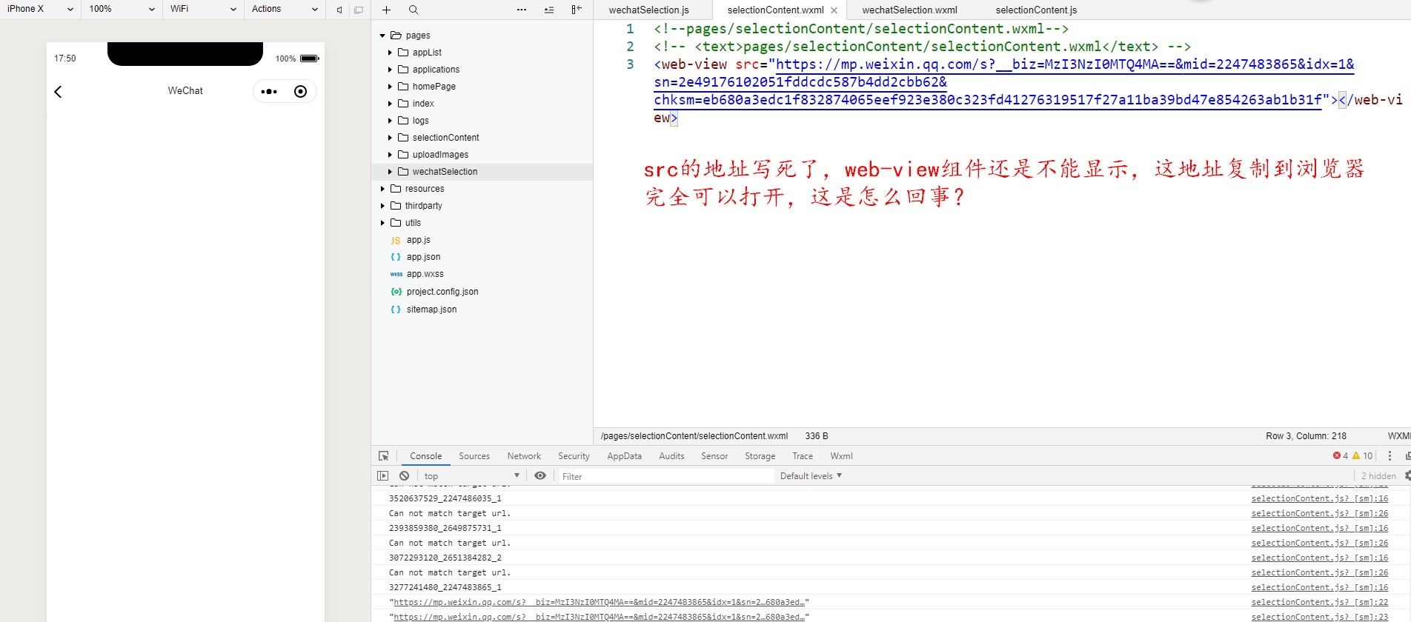Open Default levels dropdown
The width and height of the screenshot is (1411, 622).
coord(811,476)
